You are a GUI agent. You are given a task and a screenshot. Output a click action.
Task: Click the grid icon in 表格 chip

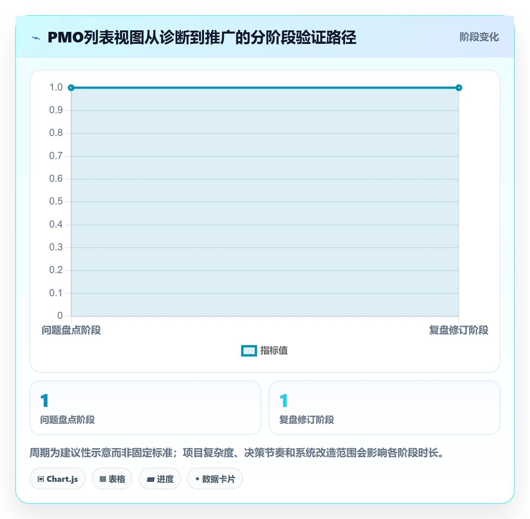[103, 479]
